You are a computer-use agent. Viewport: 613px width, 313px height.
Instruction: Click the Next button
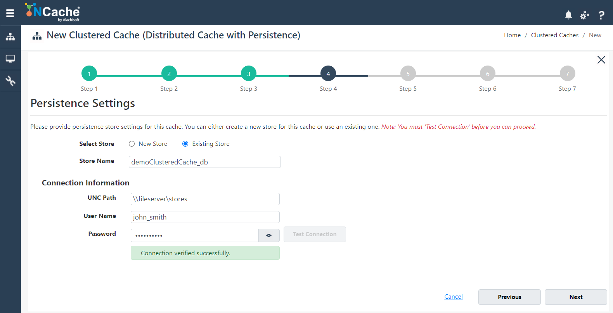coord(576,297)
